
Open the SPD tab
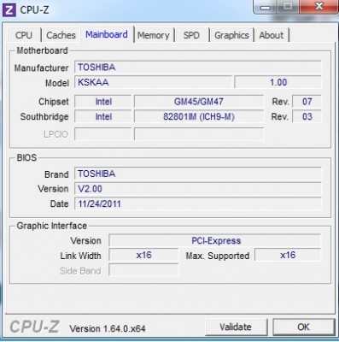[x=191, y=35]
